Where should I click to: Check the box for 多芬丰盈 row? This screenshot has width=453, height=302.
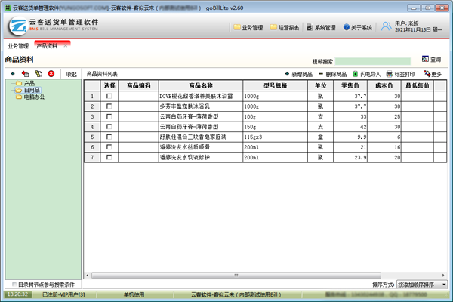pyautogui.click(x=109, y=106)
